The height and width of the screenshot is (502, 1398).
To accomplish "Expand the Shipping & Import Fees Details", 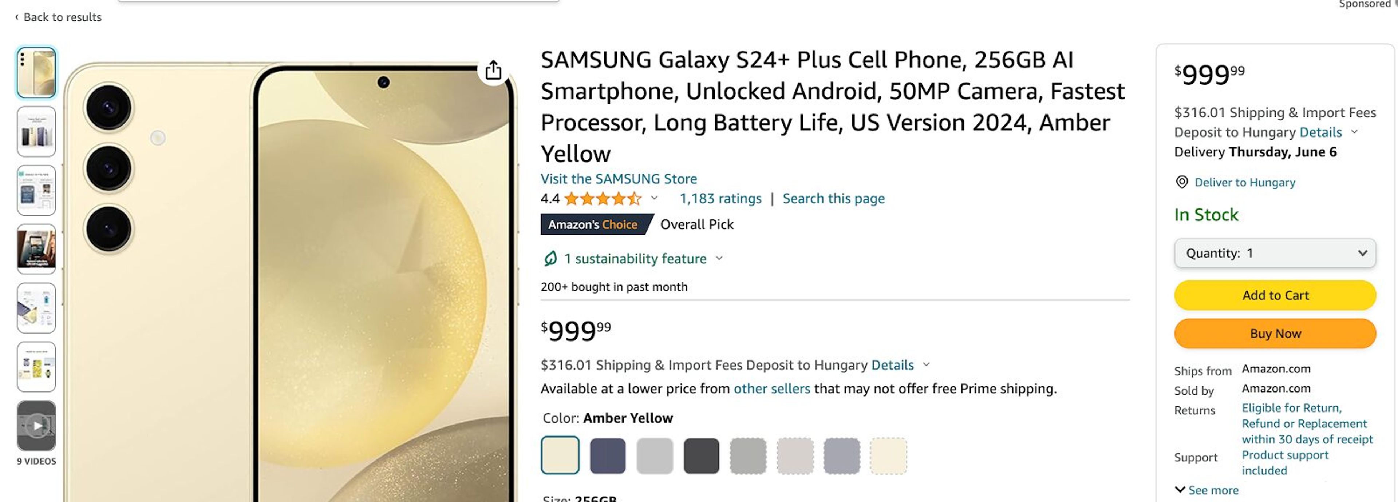I will (893, 365).
